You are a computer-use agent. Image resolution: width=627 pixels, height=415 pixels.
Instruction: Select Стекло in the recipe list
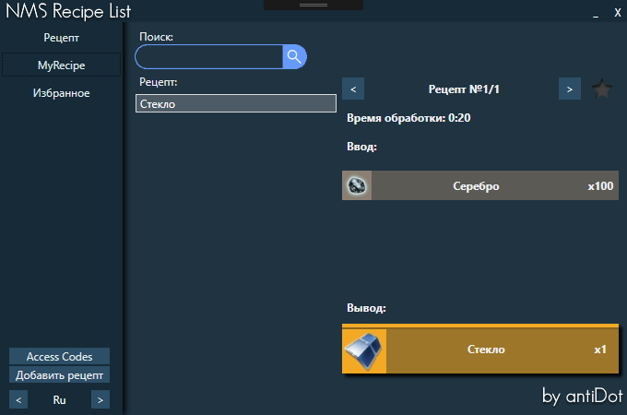pos(236,103)
